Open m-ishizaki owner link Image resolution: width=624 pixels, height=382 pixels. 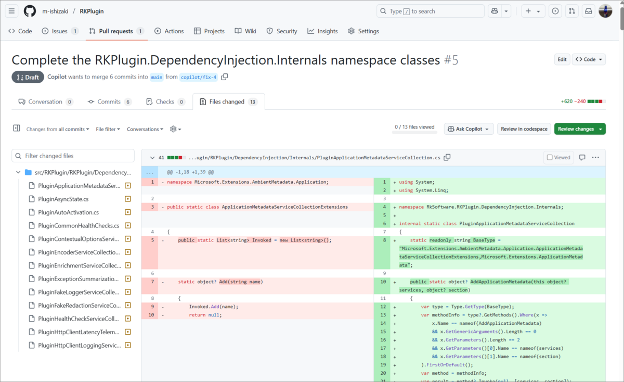54,11
